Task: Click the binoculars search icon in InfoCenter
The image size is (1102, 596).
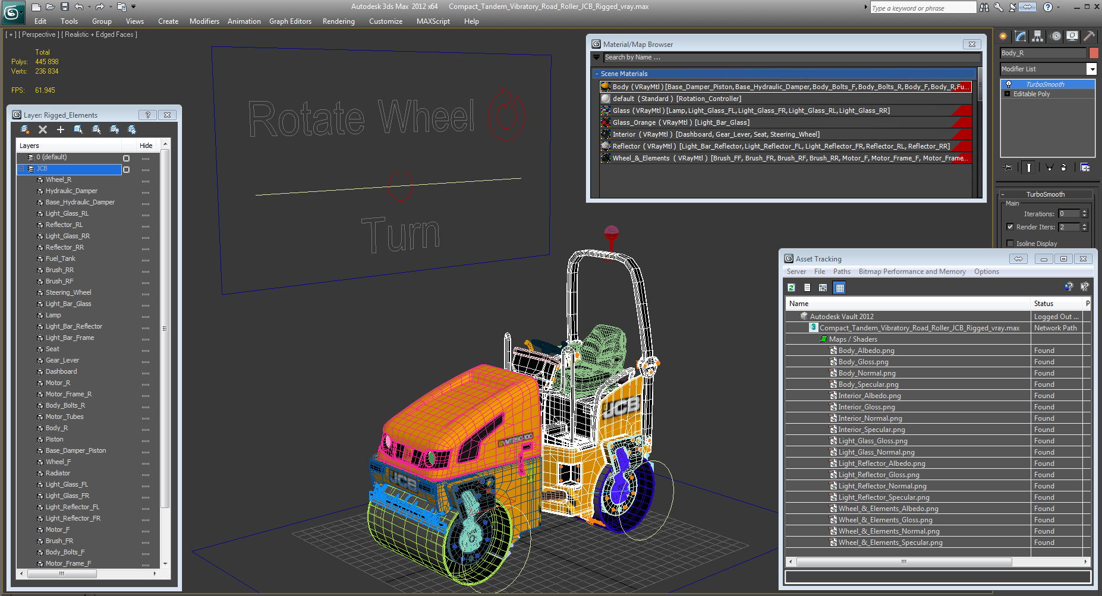Action: click(984, 7)
